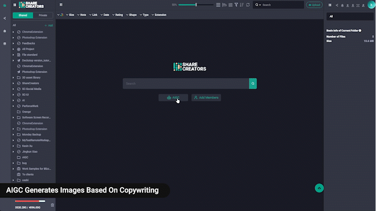Open the Link filter dropdown
Viewport: 376px width, 211px height.
93,15
